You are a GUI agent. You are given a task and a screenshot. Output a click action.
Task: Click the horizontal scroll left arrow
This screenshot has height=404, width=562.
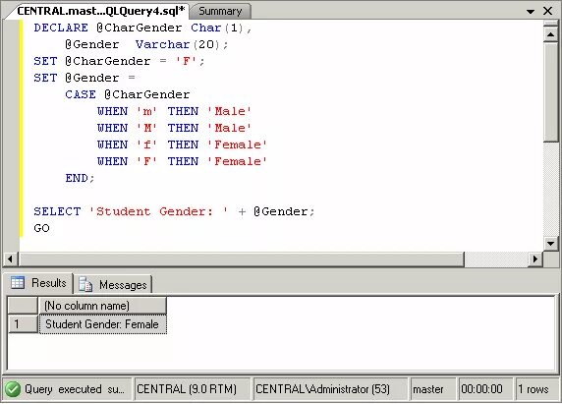pos(11,259)
